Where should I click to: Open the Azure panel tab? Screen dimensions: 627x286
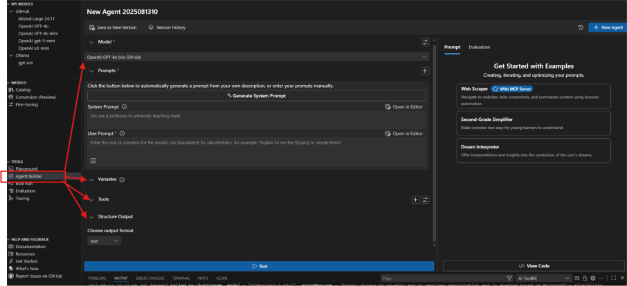[x=222, y=278]
